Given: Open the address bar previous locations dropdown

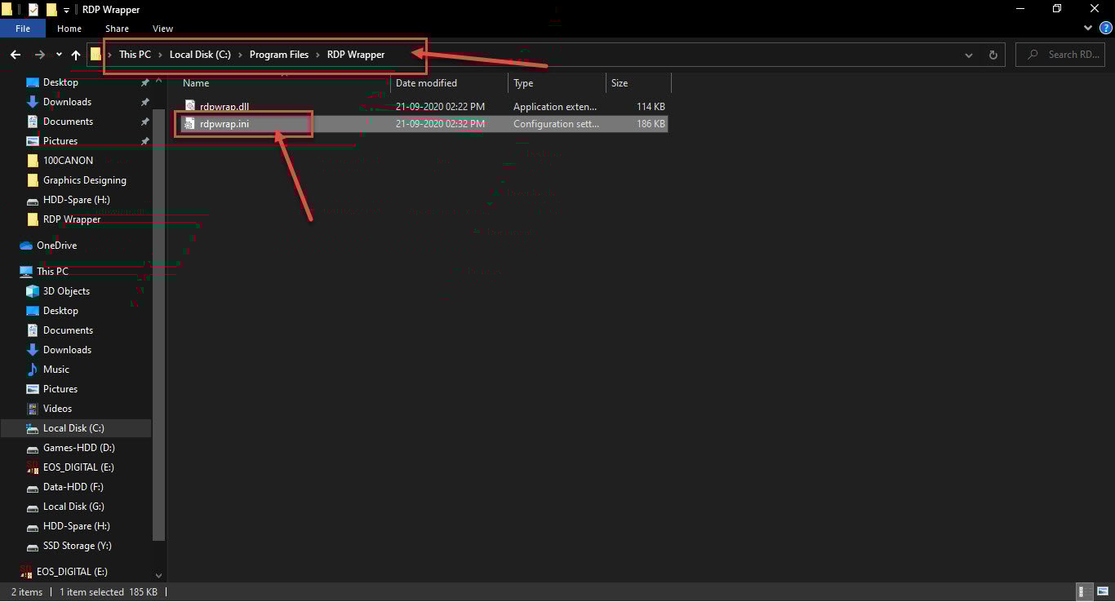Looking at the screenshot, I should coord(969,55).
